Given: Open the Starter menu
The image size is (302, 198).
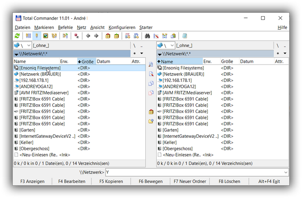Looking at the screenshot, I should pyautogui.click(x=146, y=27).
